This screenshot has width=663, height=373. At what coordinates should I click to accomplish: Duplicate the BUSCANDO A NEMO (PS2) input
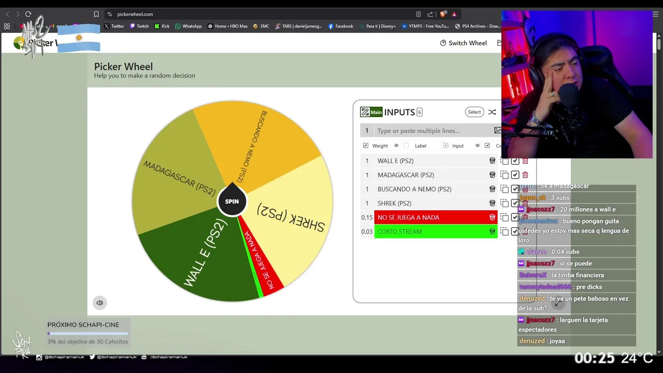505,189
